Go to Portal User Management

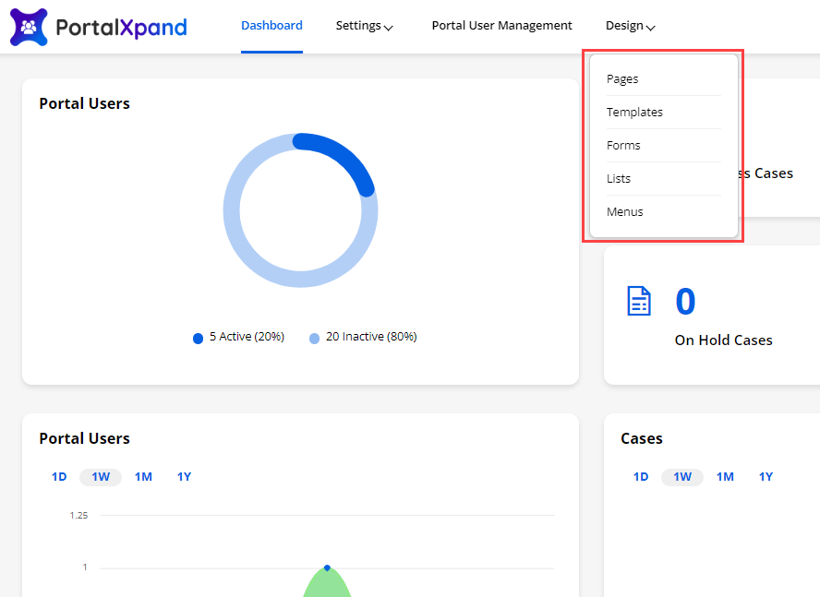pos(501,26)
